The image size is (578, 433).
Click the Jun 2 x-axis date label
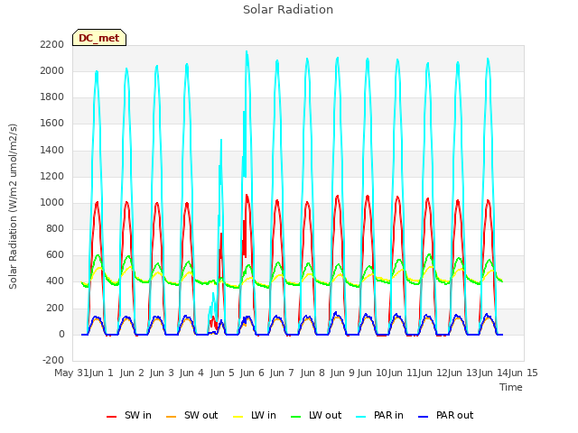[132, 373]
